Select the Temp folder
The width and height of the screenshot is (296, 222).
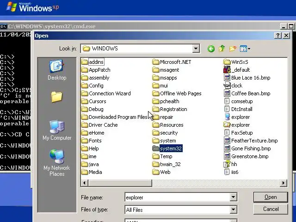[162, 156]
